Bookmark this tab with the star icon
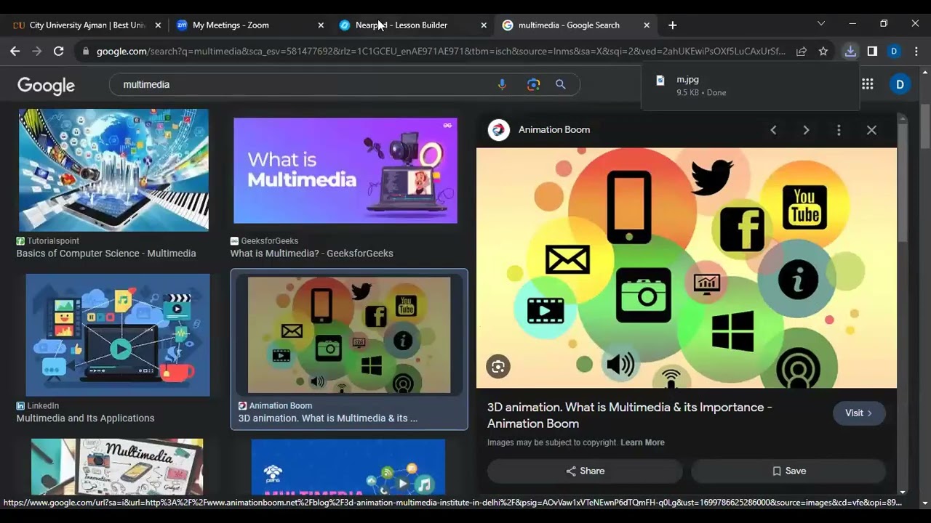This screenshot has width=931, height=523. pos(823,51)
